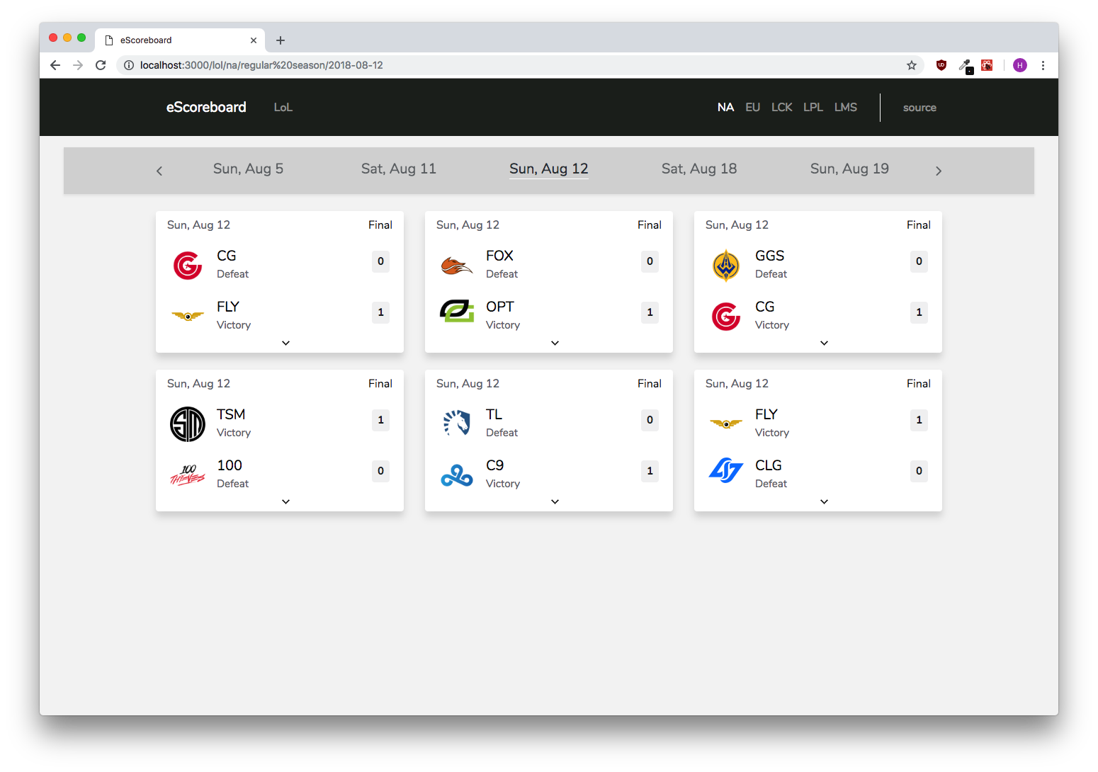Click the Cloud9 logo

(x=457, y=475)
